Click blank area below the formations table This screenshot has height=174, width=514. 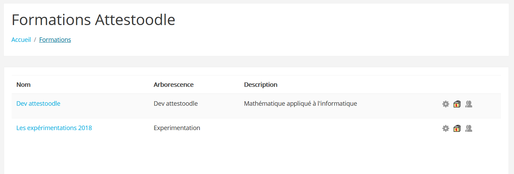[256, 156]
